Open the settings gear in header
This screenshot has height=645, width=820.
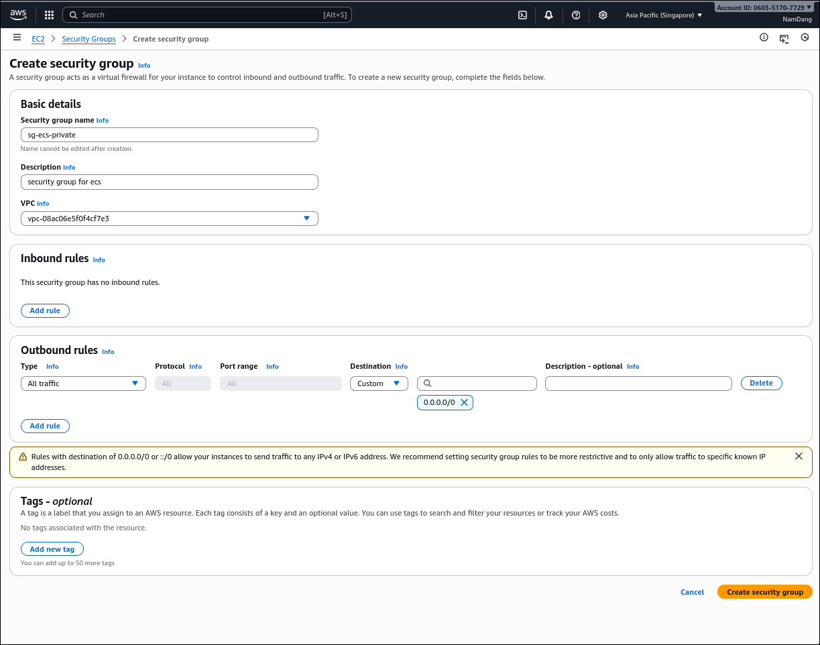(603, 15)
